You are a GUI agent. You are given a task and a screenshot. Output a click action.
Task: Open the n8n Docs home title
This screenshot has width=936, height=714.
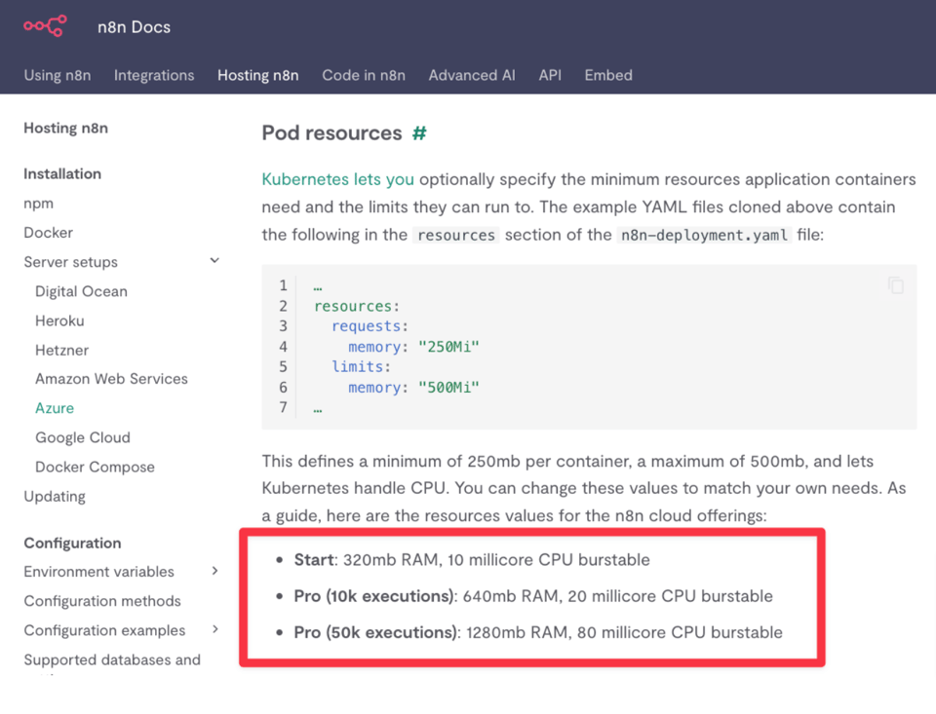coord(135,27)
